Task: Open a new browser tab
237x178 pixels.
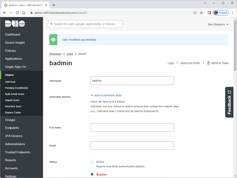Action: [54, 5]
